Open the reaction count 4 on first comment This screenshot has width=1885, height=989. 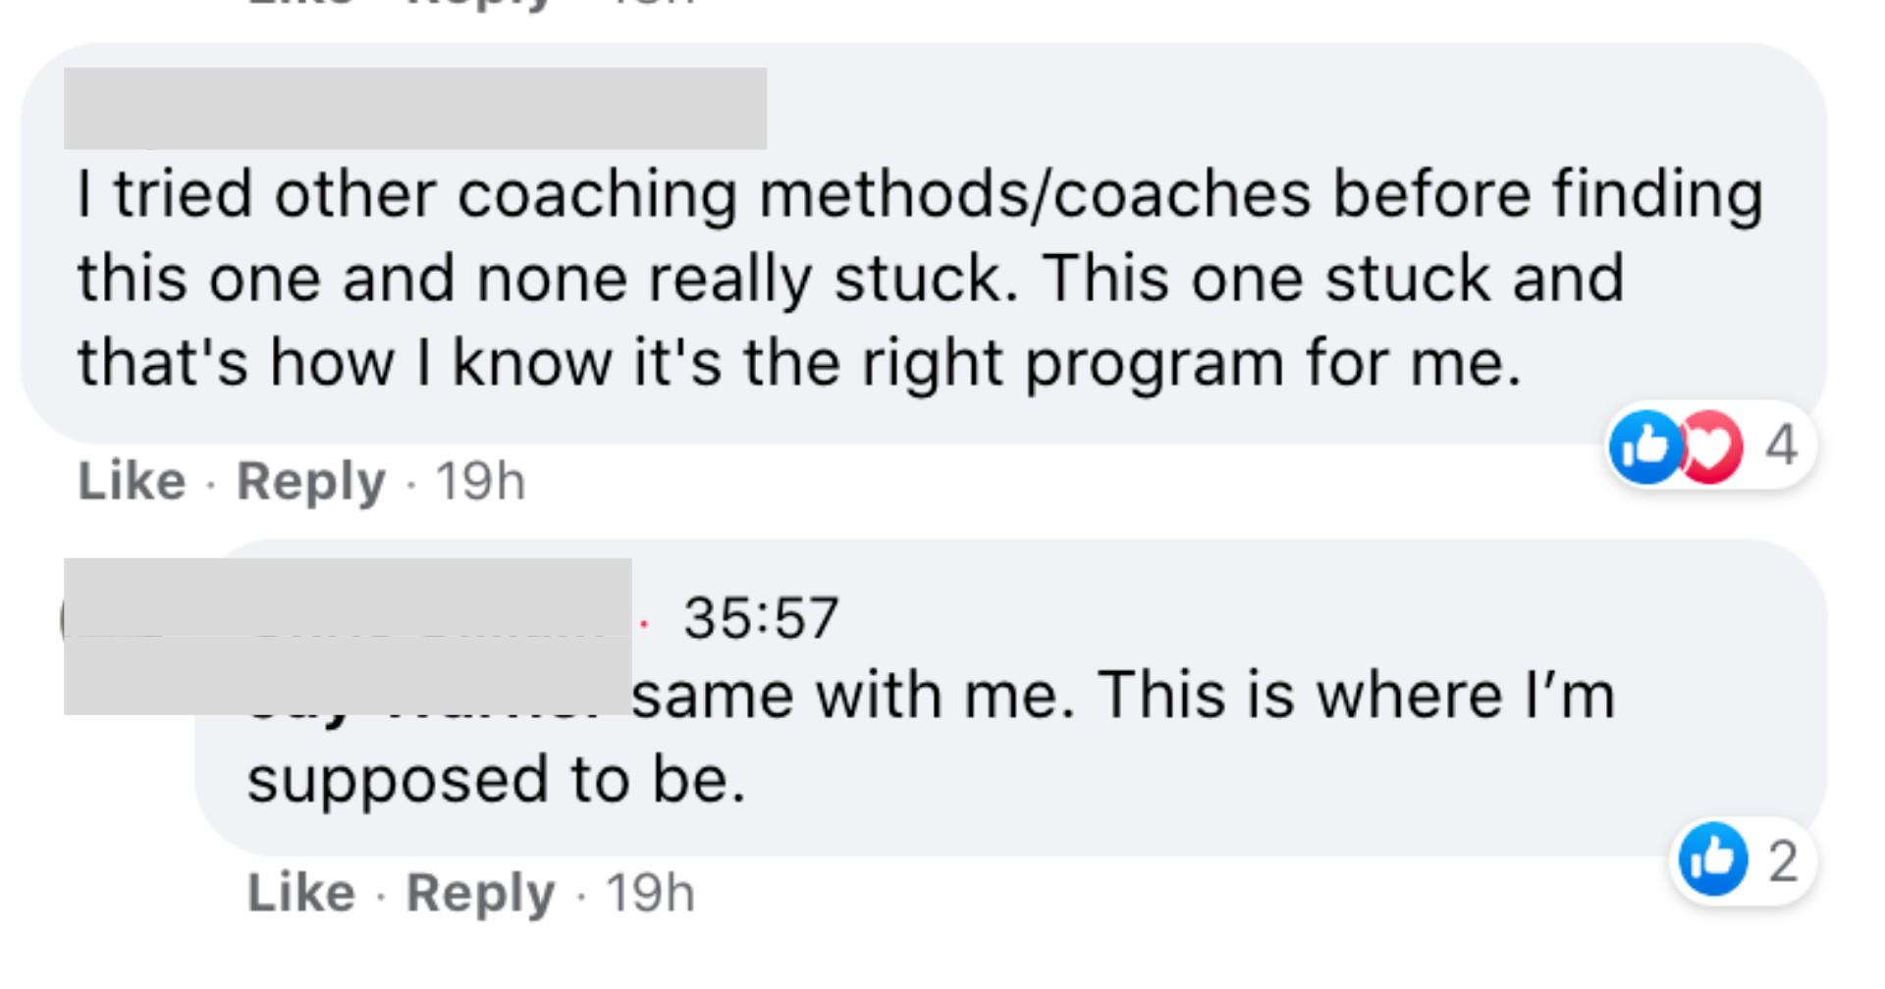click(1781, 446)
